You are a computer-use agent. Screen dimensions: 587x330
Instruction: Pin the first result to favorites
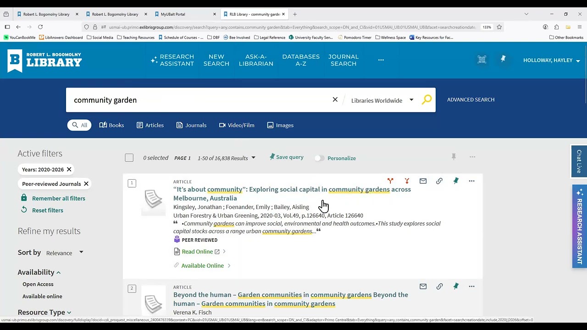pos(456,181)
